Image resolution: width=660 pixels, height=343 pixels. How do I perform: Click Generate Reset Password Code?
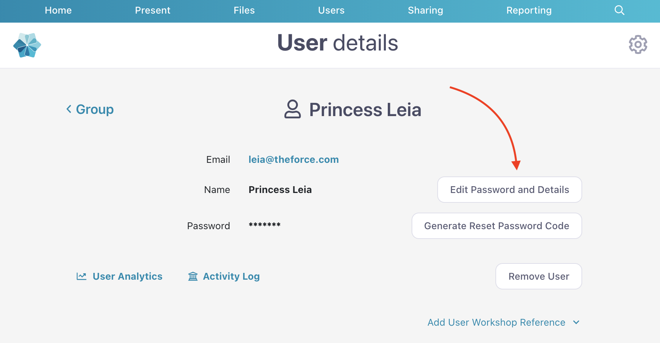[x=497, y=226]
